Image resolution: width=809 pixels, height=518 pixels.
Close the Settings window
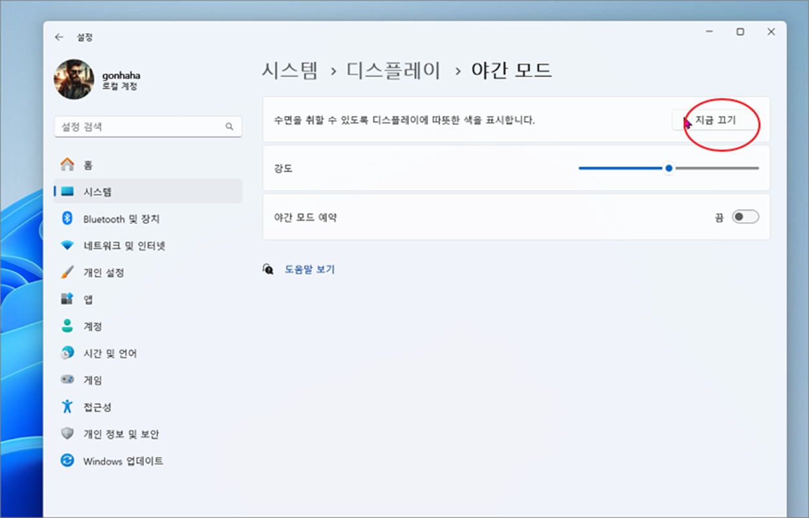tap(771, 32)
